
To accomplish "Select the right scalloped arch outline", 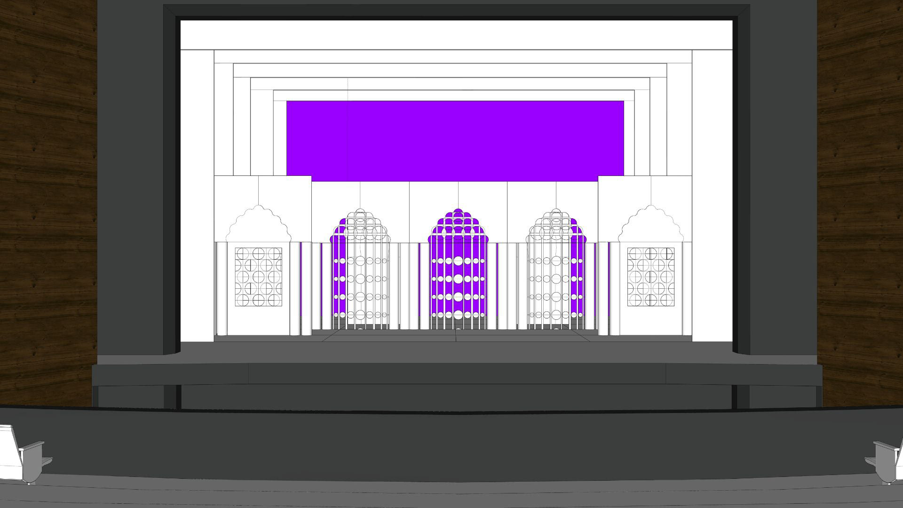I will pyautogui.click(x=650, y=223).
